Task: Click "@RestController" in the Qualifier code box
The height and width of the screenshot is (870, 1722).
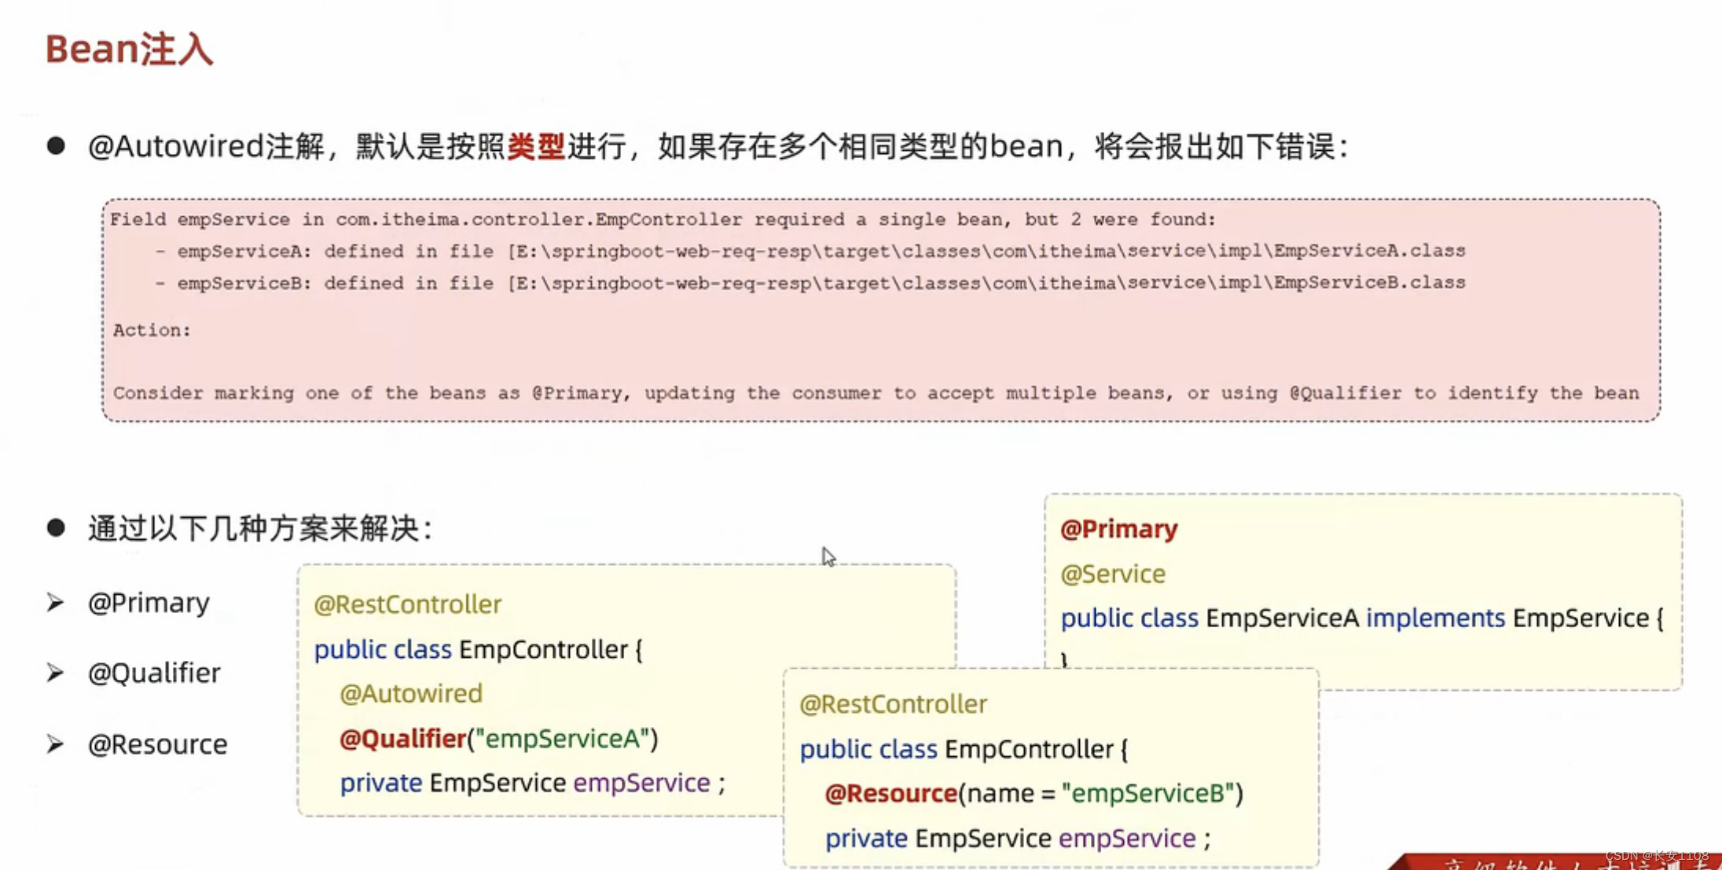Action: pos(407,604)
